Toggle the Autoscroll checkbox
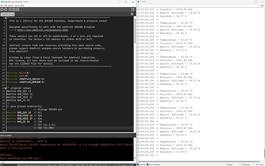Screen dimensions: 265x166 138,164
